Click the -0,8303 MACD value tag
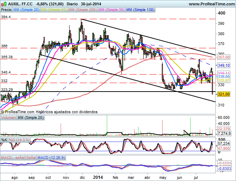Viewport: 236px width, 181px height. pos(224,169)
